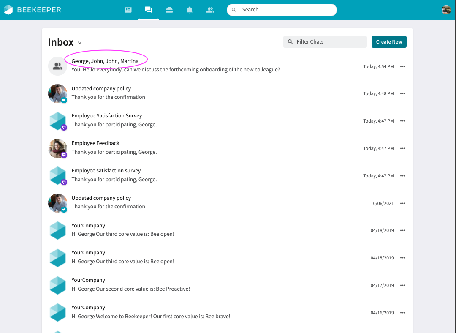The width and height of the screenshot is (456, 333).
Task: Open more options for Employee Satisfaction Survey
Action: [402, 121]
